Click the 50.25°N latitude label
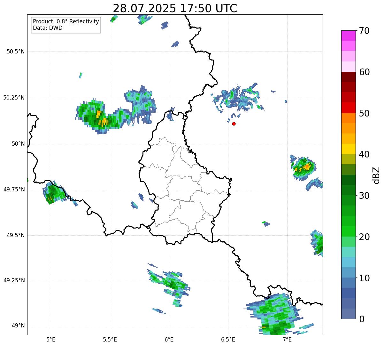Image resolution: width=384 pixels, height=346 pixels. (14, 98)
